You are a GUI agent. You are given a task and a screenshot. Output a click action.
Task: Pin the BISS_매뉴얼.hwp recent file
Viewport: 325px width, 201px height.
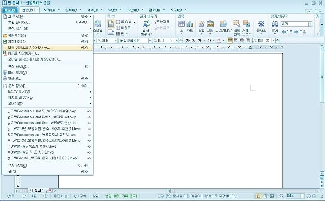89,111
